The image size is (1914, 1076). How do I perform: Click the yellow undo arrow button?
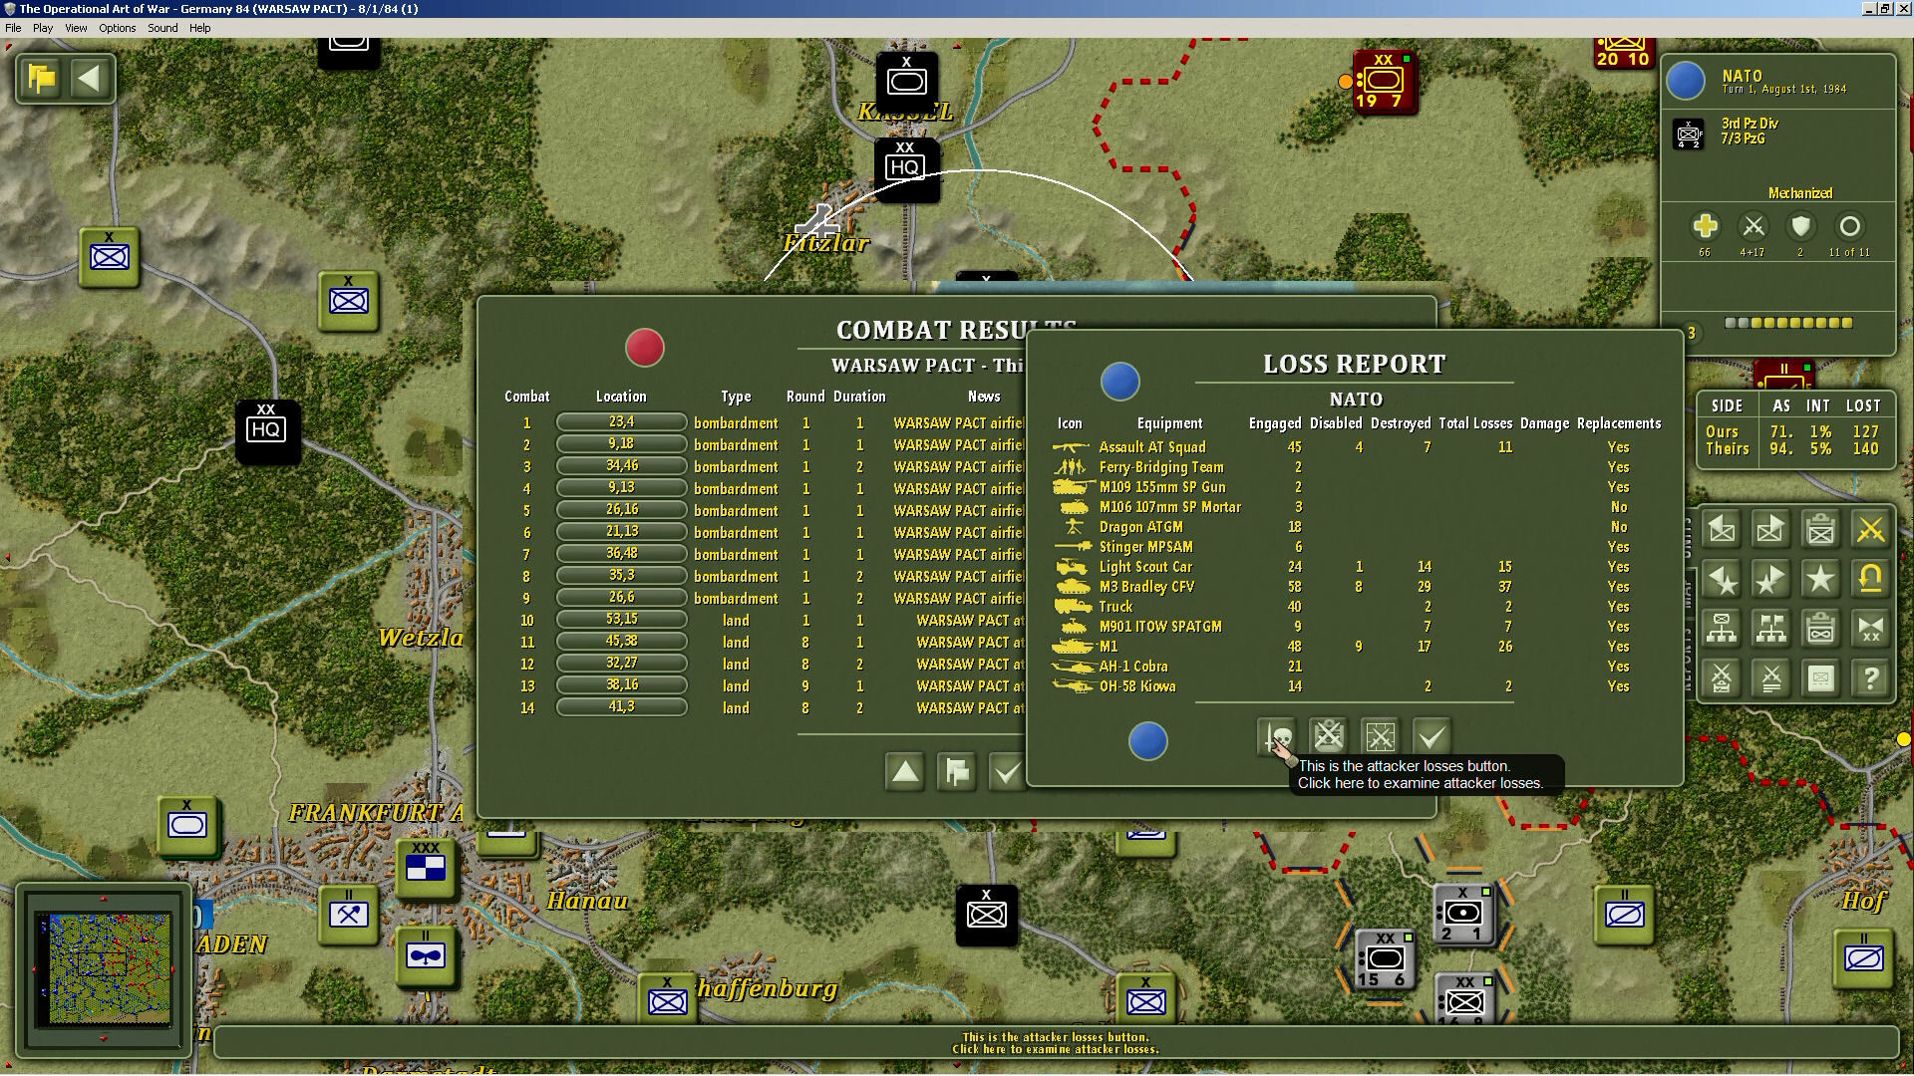(x=1870, y=579)
